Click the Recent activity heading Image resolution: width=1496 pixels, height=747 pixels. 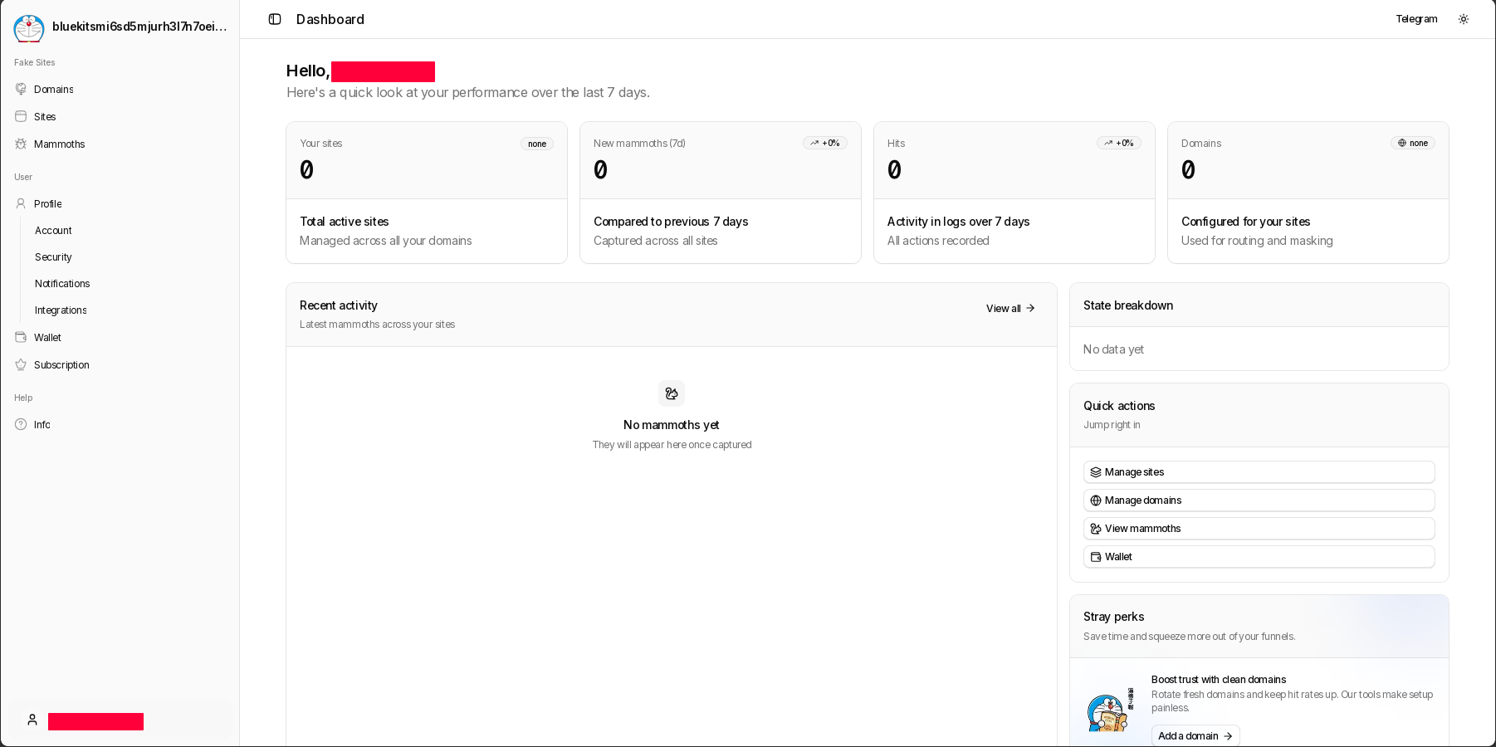pos(339,305)
